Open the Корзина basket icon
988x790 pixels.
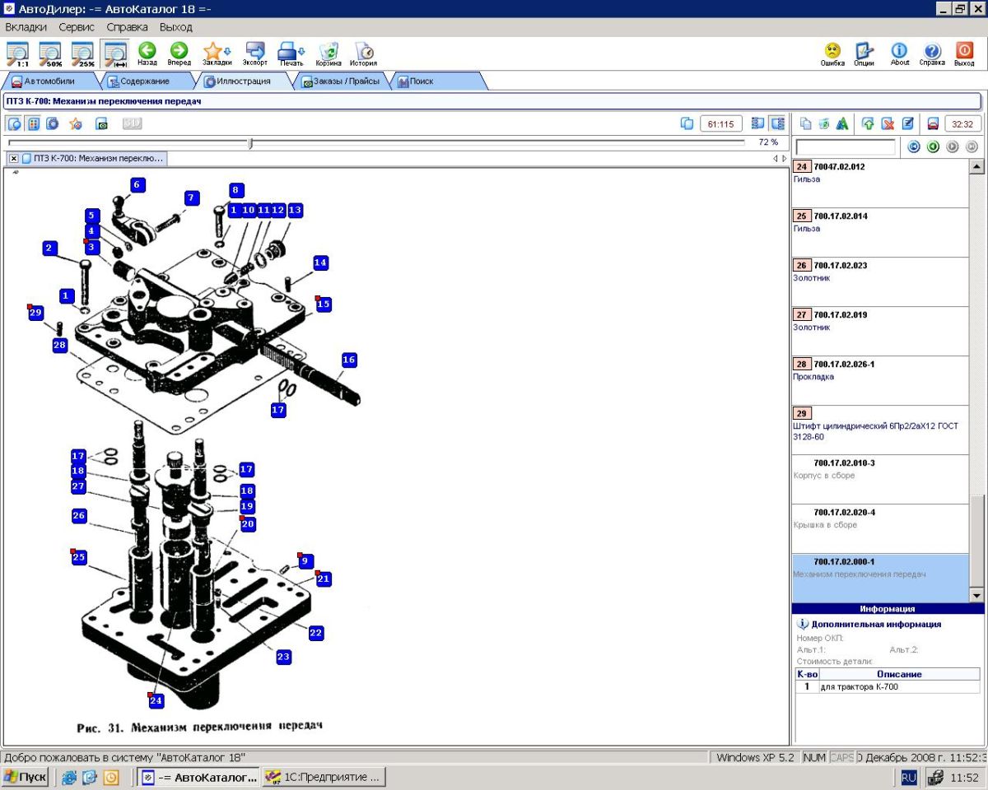328,53
